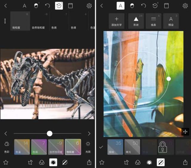This screenshot has height=168, width=191.
Task: Click the radial mask circle's white handle
Action: [169, 79]
